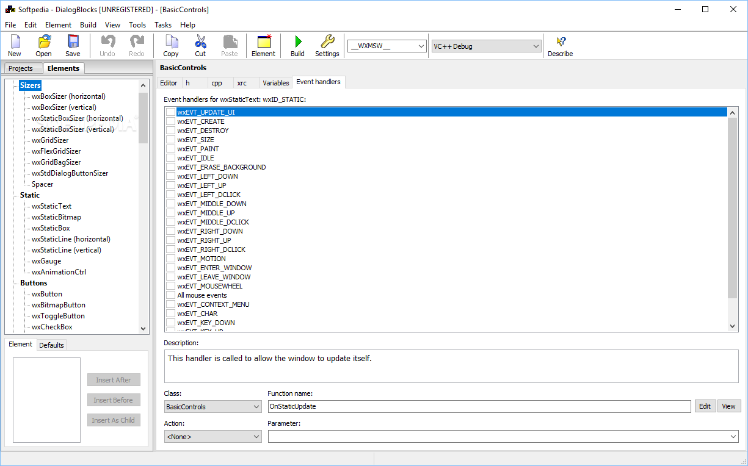Select wxToggleButton tree item
Viewport: 748px width, 466px height.
58,316
